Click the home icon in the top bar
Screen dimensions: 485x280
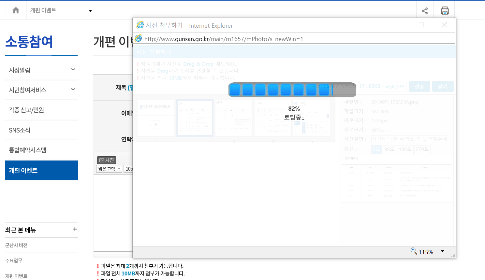click(x=16, y=10)
